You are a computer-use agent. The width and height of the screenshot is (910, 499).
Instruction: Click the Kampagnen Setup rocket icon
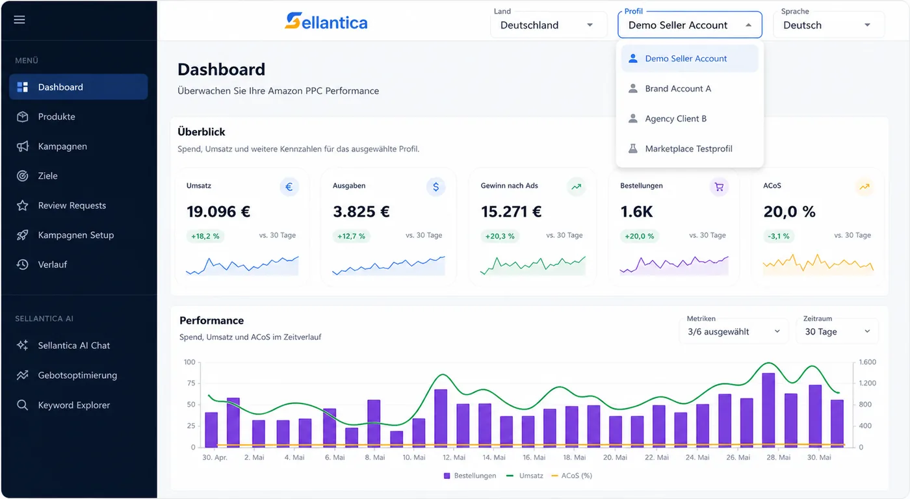23,235
